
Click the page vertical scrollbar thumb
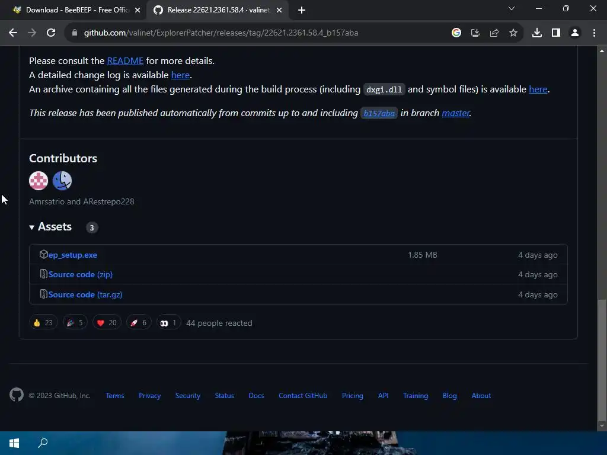click(602, 360)
